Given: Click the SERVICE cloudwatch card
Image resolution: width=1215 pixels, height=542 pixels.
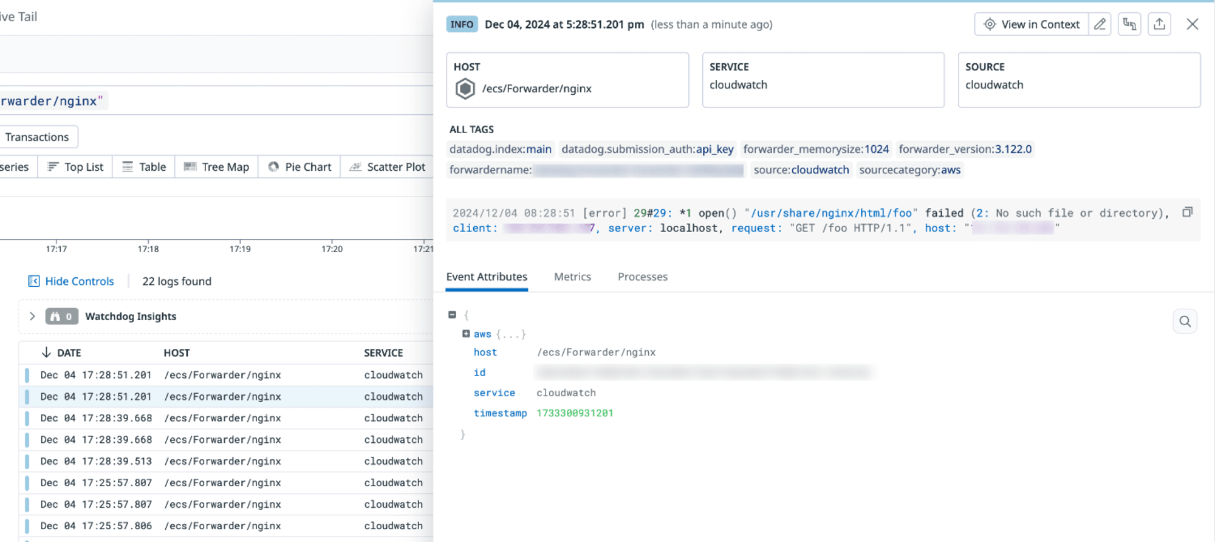Looking at the screenshot, I should coord(823,80).
